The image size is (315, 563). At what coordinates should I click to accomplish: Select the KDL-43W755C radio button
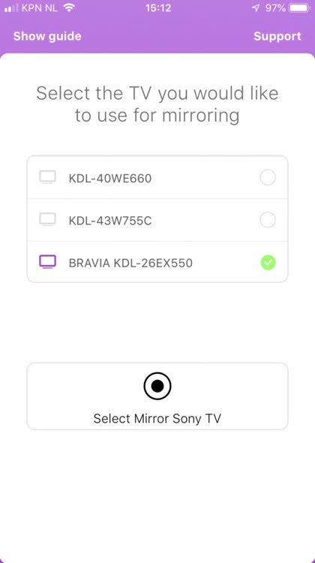(x=268, y=220)
